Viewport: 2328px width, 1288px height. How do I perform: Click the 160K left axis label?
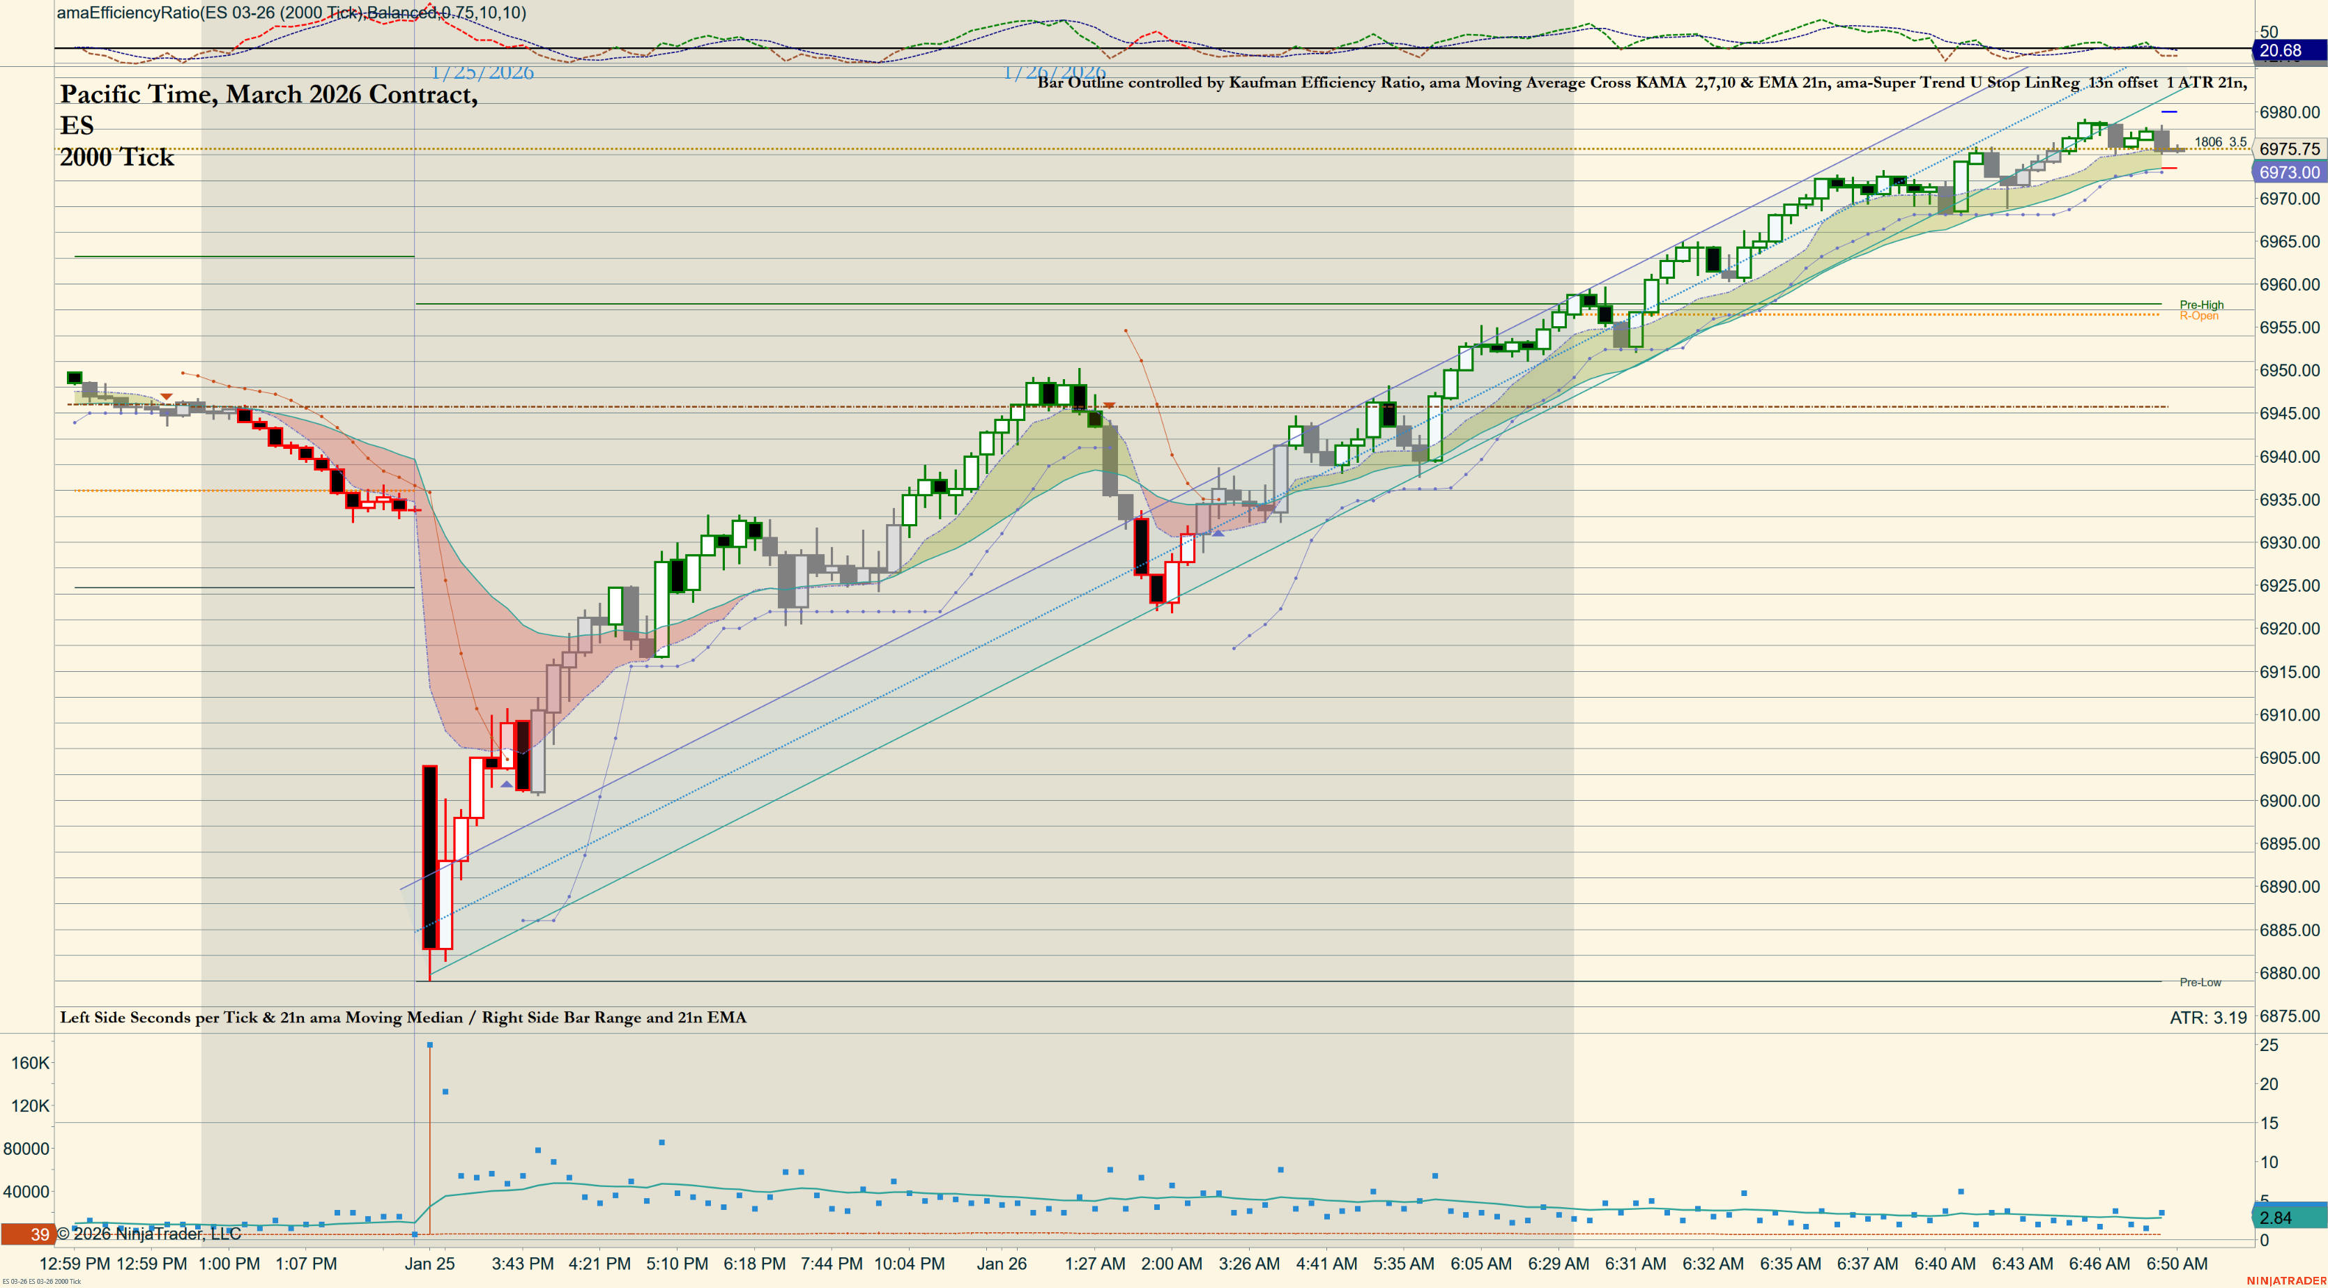(30, 1063)
